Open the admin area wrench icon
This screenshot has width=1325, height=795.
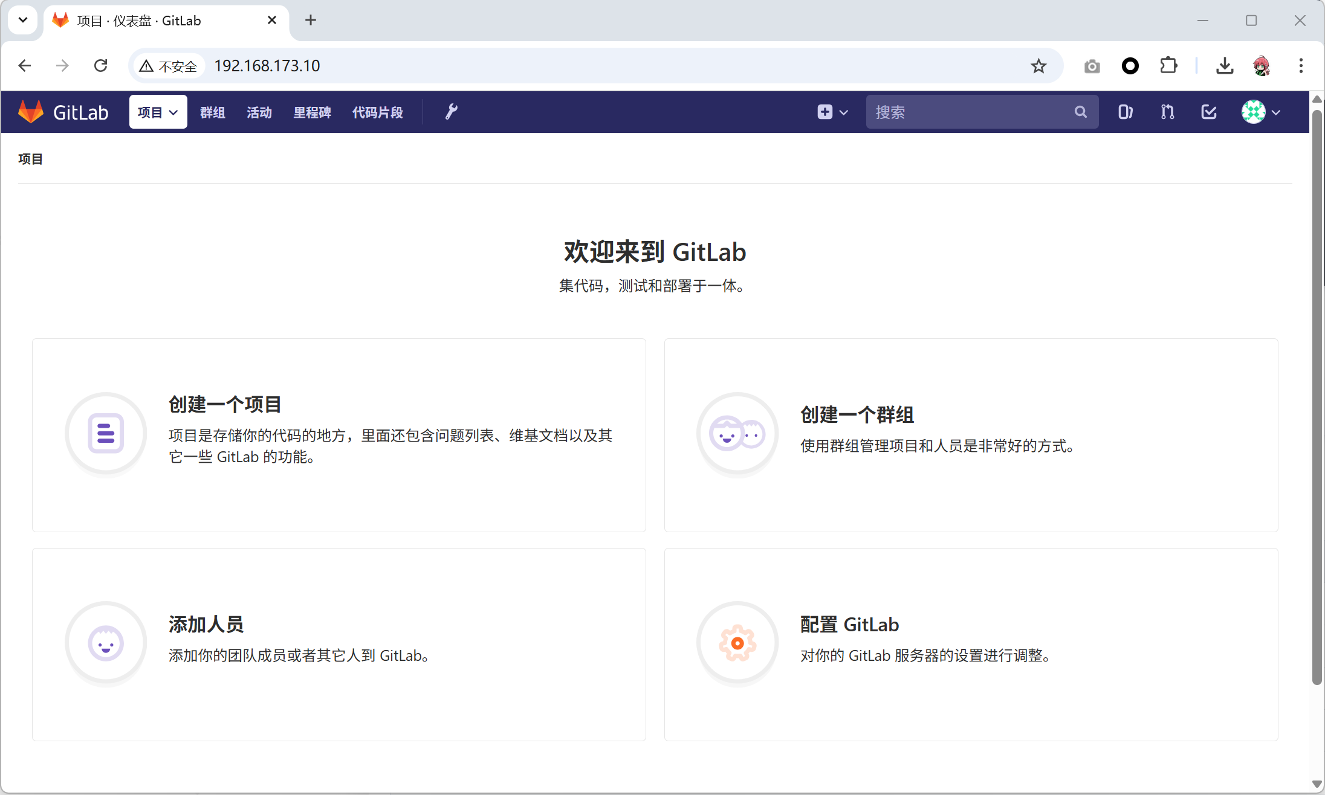pyautogui.click(x=451, y=112)
